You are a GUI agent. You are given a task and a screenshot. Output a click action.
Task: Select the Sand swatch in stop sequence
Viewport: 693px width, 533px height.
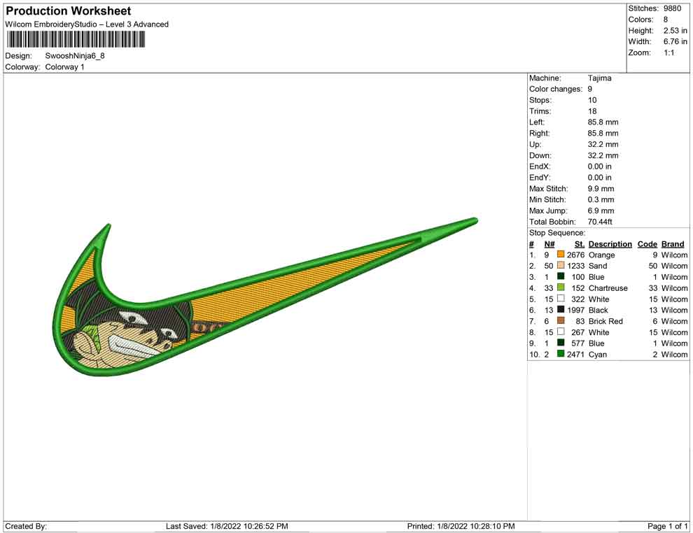tap(561, 266)
